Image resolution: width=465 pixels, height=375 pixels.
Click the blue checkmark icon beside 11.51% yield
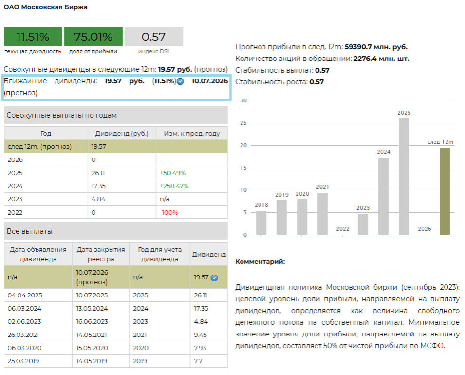[180, 81]
